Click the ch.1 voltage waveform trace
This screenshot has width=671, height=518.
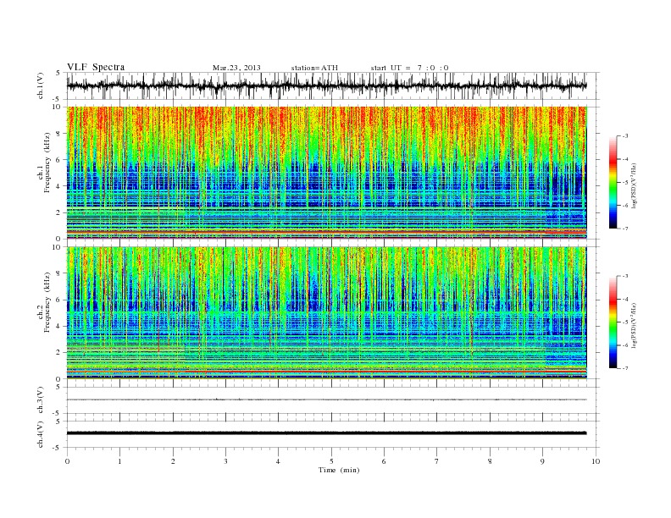[x=326, y=85]
